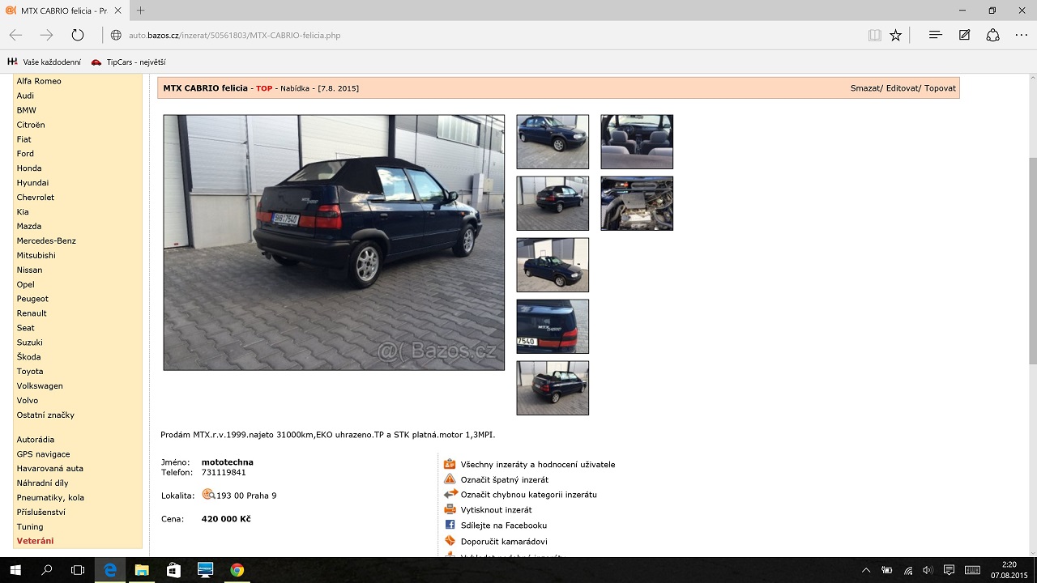This screenshot has height=583, width=1037.
Task: Click the printer icon for Vytisknout inzerát
Action: pos(450,509)
